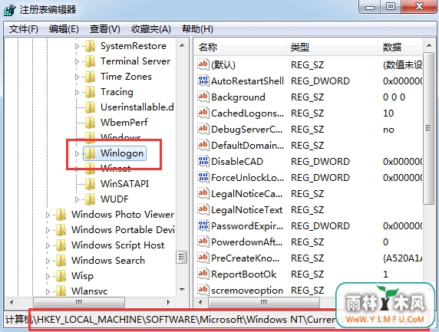Maximize the Registry Editor window
The width and height of the screenshot is (439, 332).
point(391,7)
